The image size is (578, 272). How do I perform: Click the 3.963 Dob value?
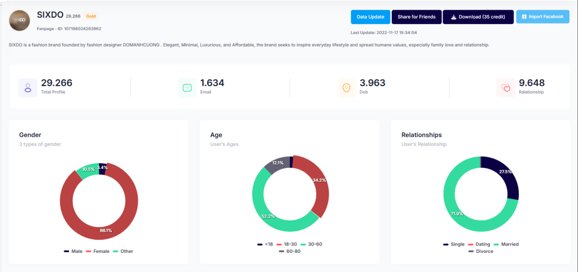pos(373,83)
